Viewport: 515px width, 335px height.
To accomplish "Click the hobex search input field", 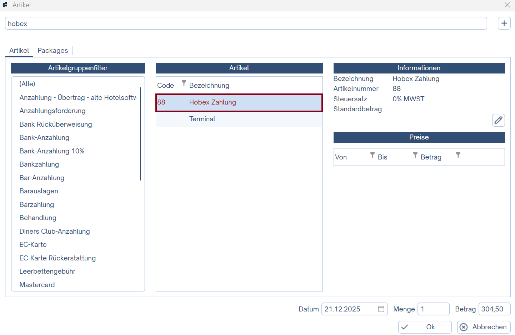I will pyautogui.click(x=246, y=24).
